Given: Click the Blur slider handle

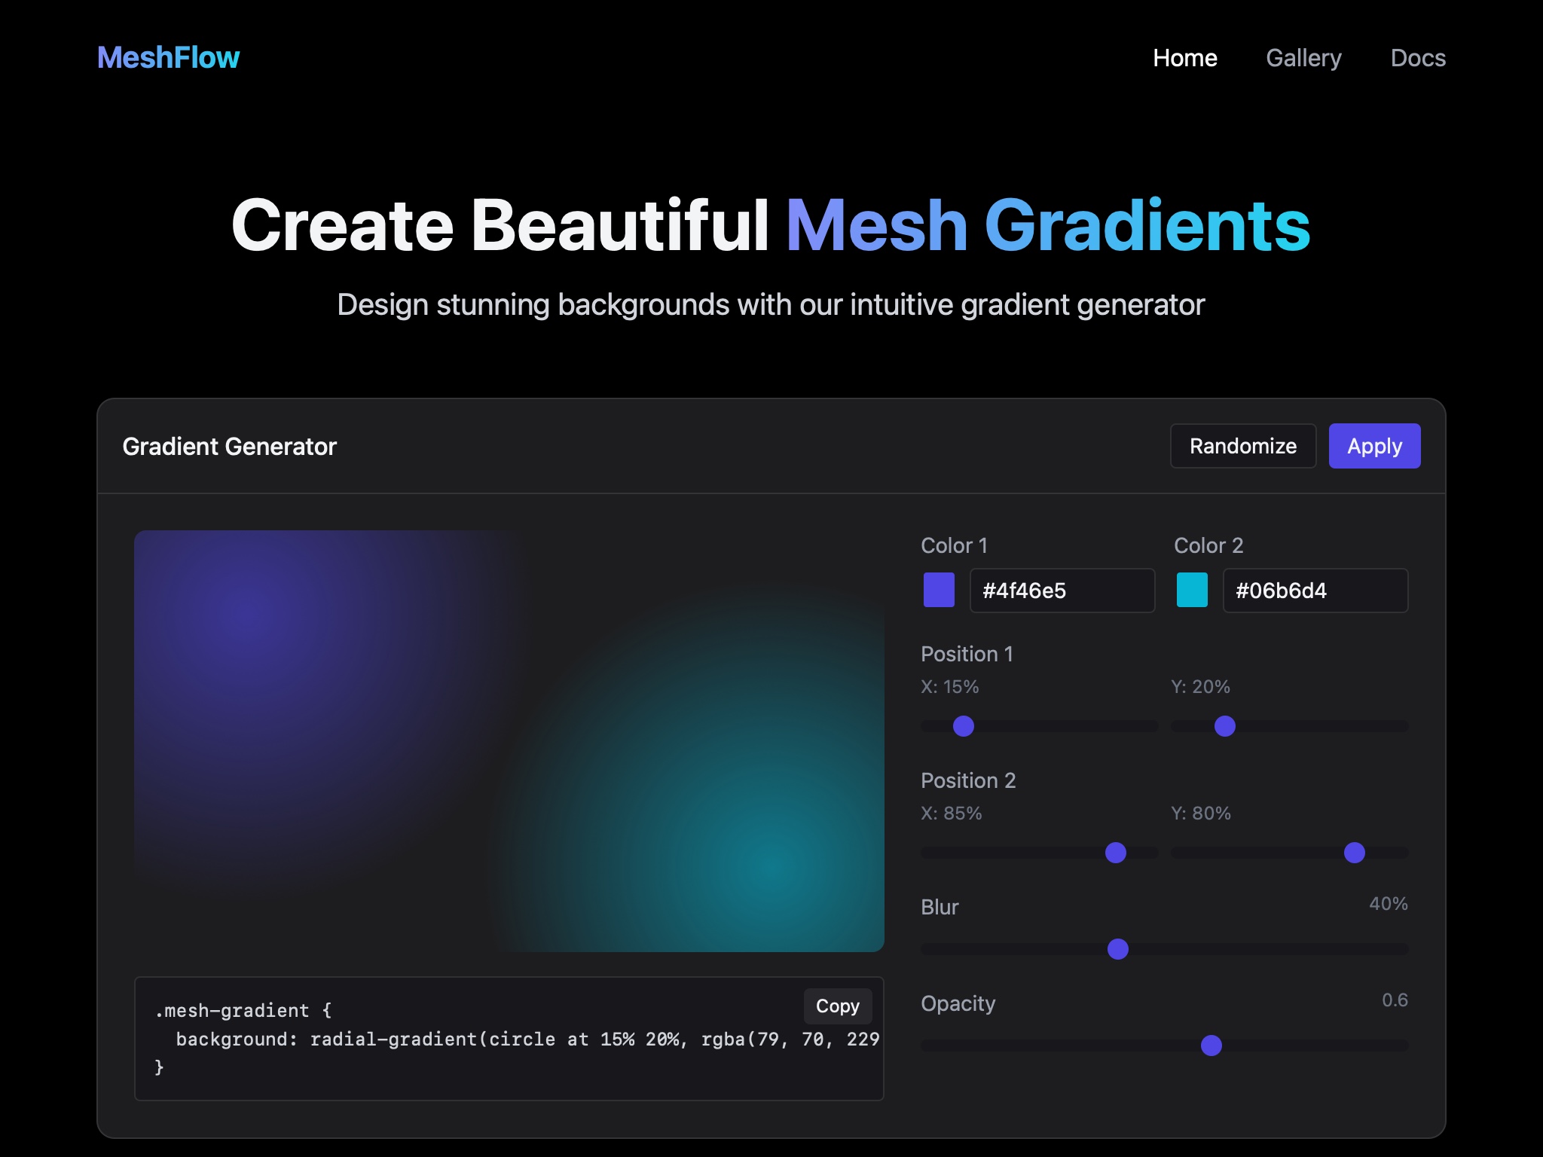Looking at the screenshot, I should [x=1119, y=950].
